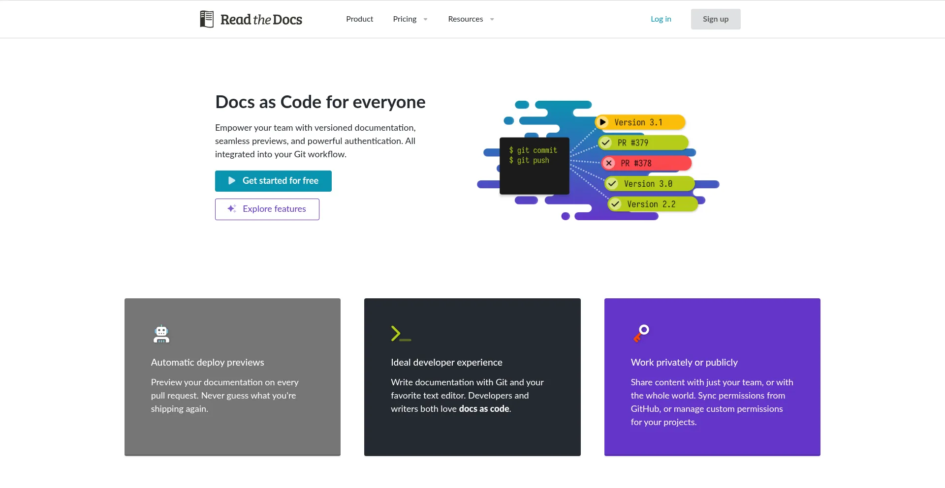Open the Resources menu

pos(465,19)
